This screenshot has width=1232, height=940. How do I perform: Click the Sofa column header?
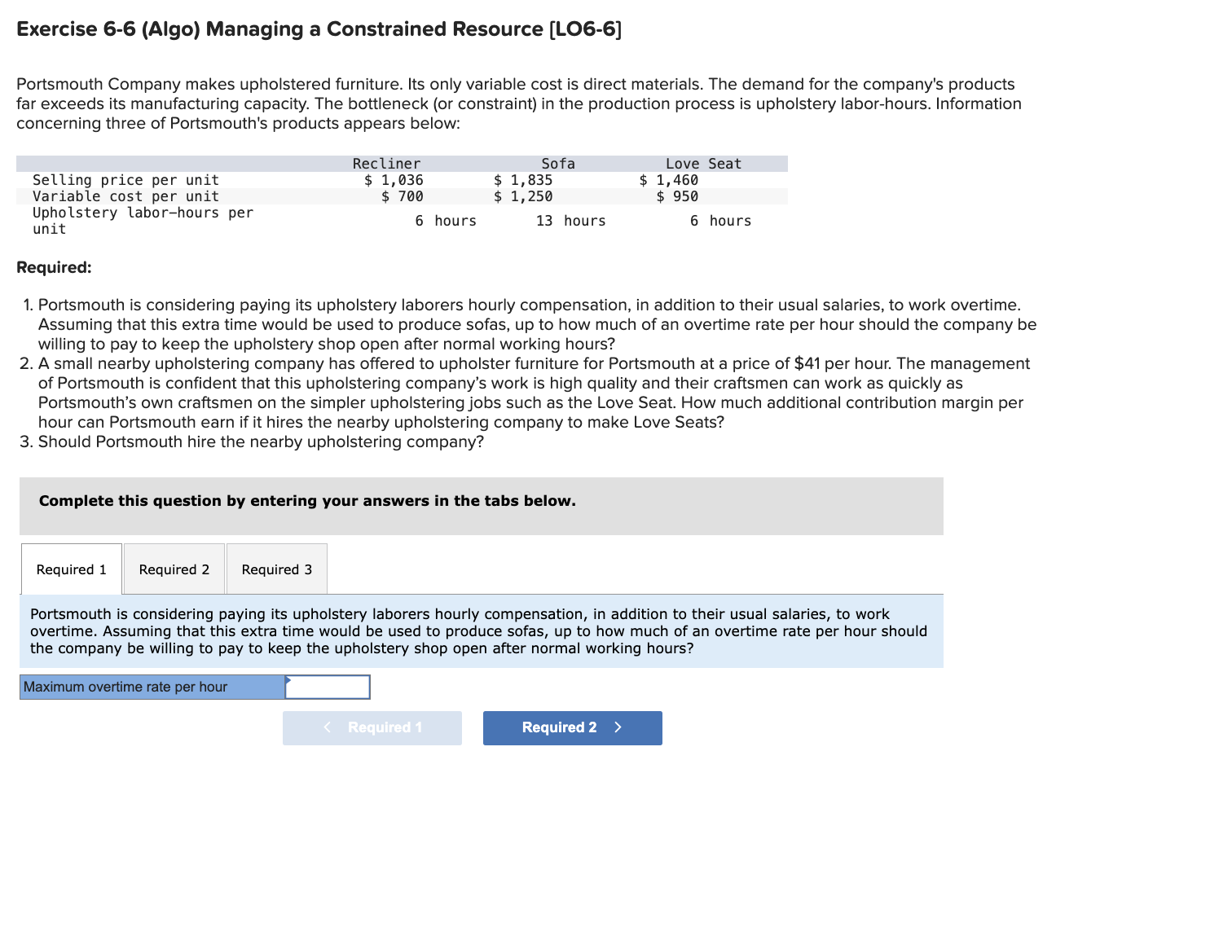tap(560, 165)
